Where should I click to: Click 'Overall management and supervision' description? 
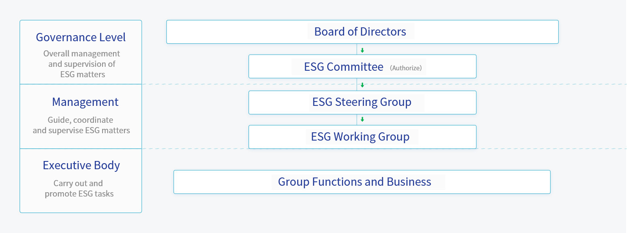point(82,64)
